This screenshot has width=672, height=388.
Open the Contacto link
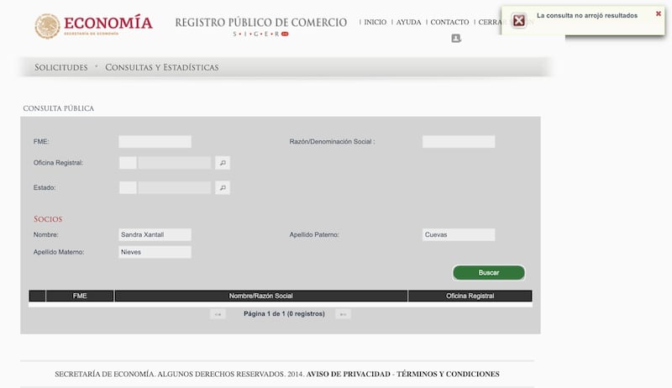(x=449, y=22)
